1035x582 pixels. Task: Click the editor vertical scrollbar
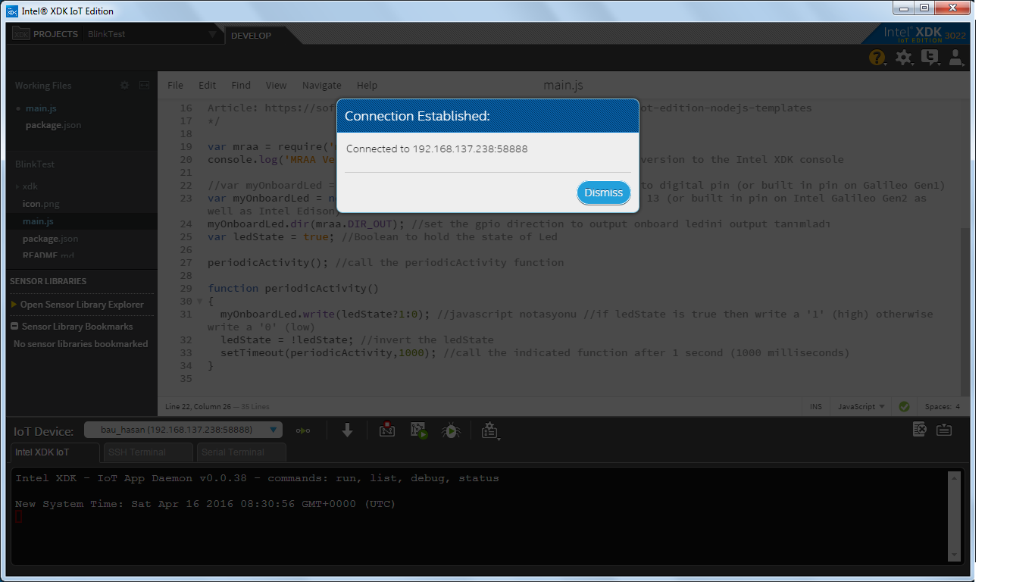[965, 311]
